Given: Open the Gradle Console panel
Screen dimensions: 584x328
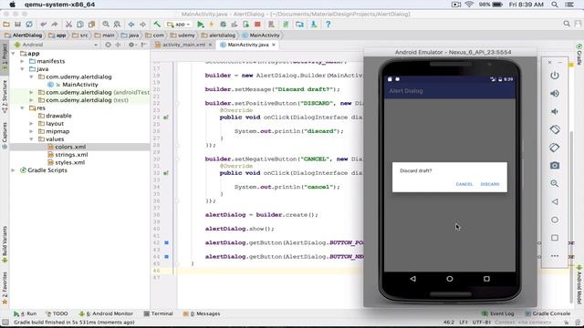Looking at the screenshot, I should [x=547, y=313].
